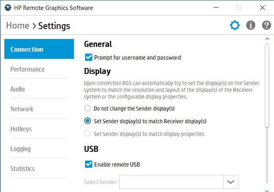Screen dimensions: 274x192
Task: View the Statistics tab
Action: click(22, 169)
